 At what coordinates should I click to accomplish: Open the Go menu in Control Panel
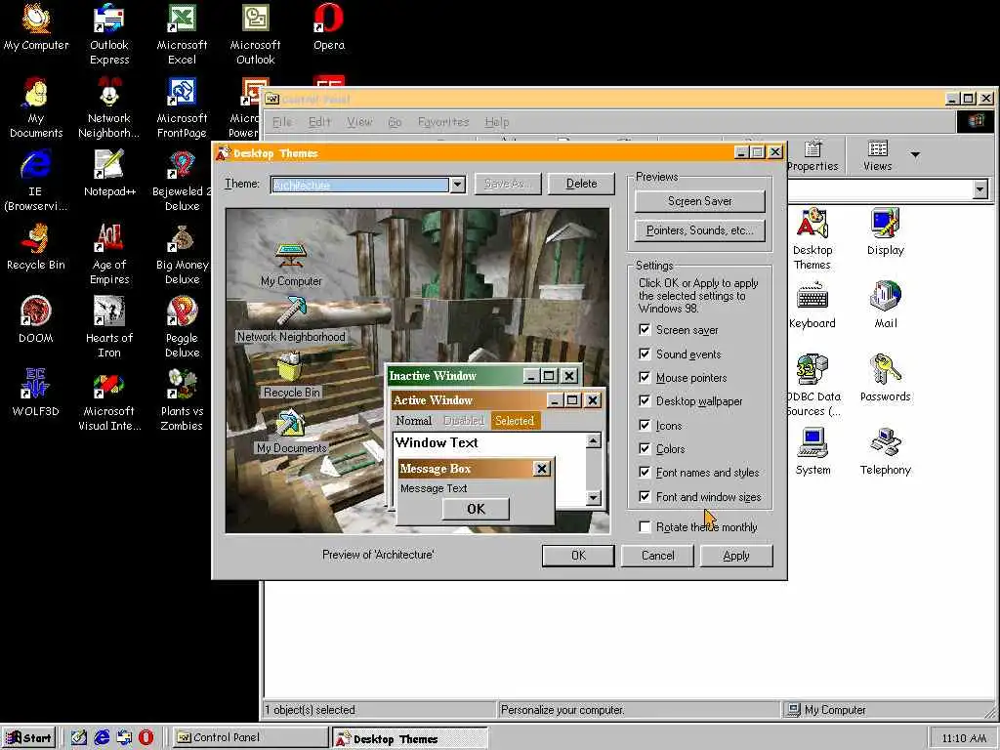point(395,122)
